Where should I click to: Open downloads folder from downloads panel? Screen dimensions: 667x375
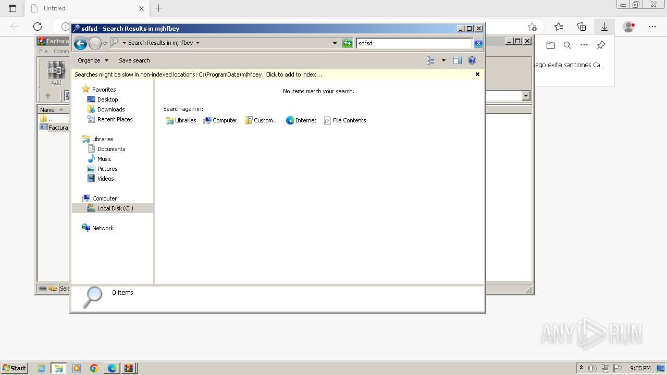[551, 45]
